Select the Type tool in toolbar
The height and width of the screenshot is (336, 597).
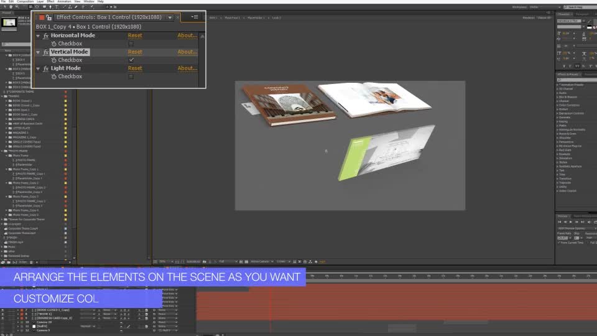click(57, 6)
